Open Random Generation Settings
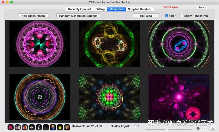219x132 pixels. pyautogui.click(x=78, y=16)
